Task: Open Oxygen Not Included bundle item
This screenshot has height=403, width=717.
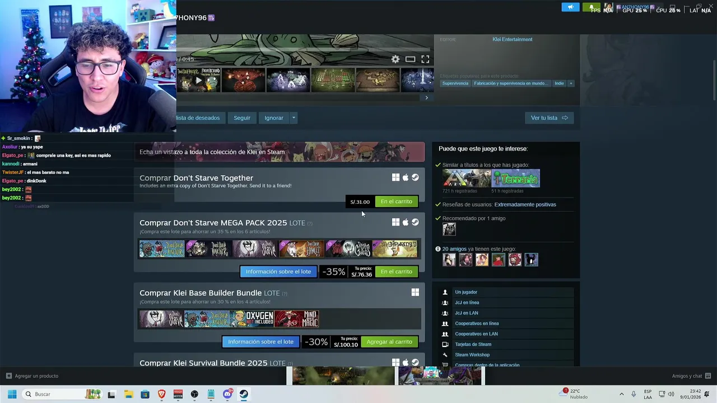Action: pyautogui.click(x=252, y=319)
